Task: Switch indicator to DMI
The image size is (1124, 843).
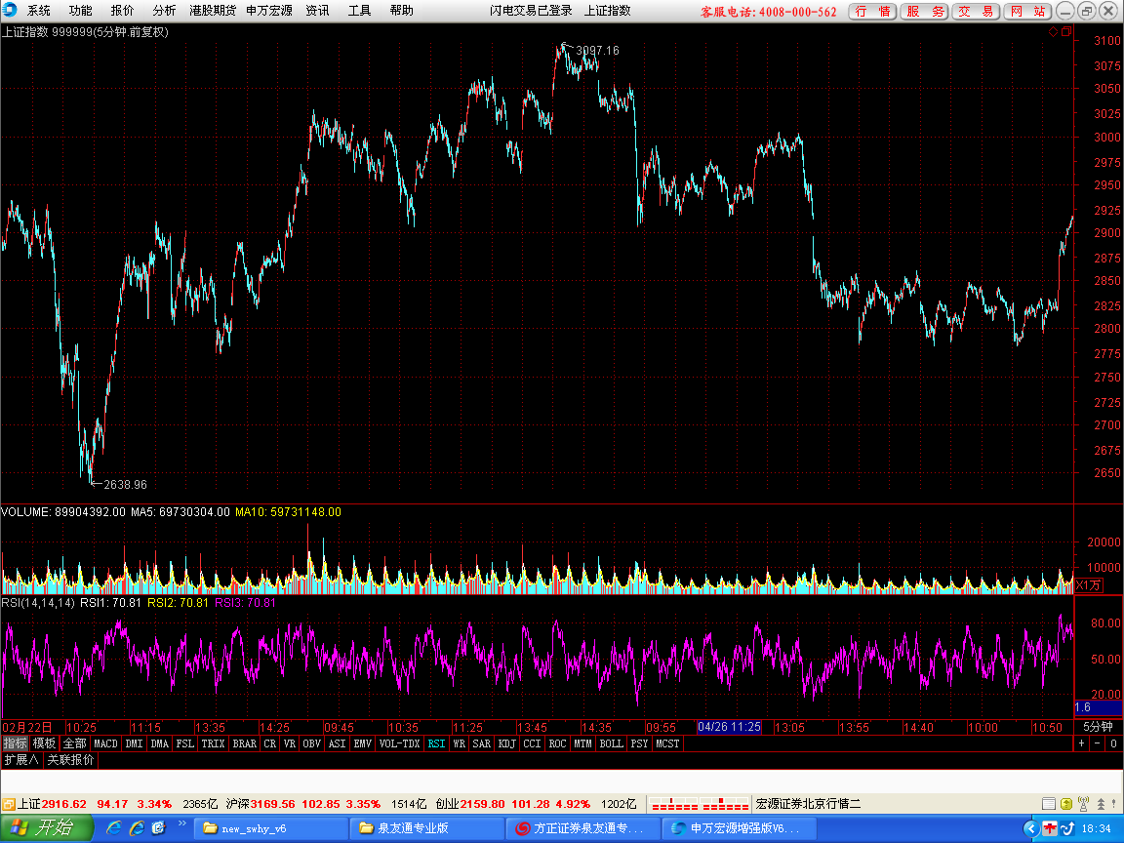Action: tap(134, 743)
